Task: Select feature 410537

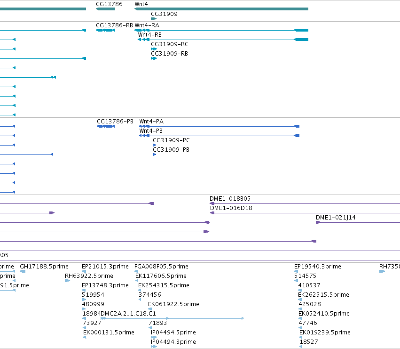Action: point(309,285)
